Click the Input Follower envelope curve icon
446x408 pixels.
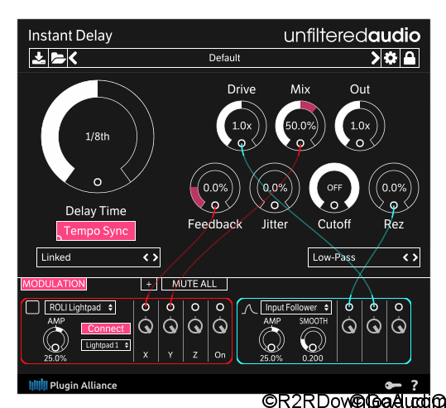(249, 309)
